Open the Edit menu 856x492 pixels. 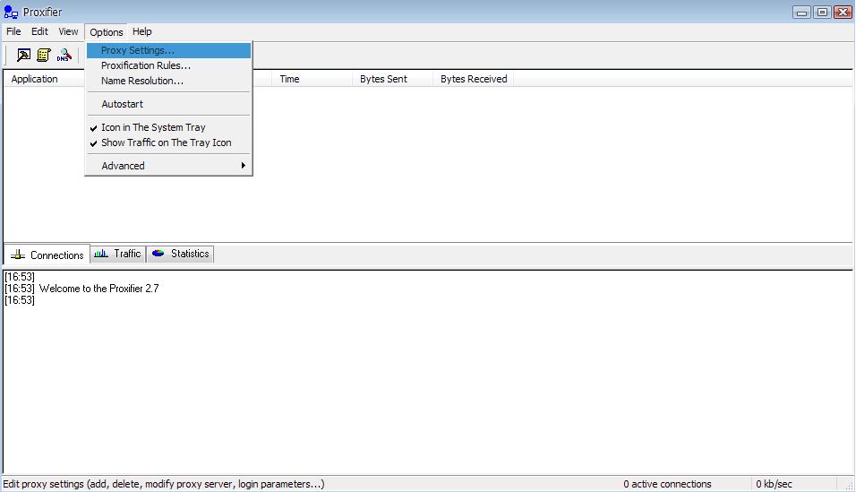click(39, 31)
